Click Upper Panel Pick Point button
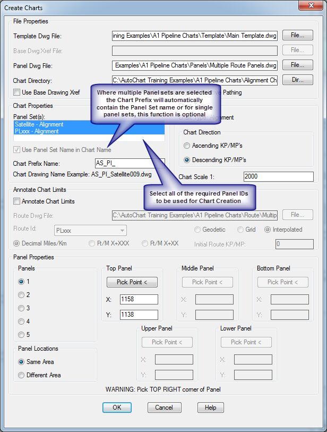327x432 pixels. 167,342
